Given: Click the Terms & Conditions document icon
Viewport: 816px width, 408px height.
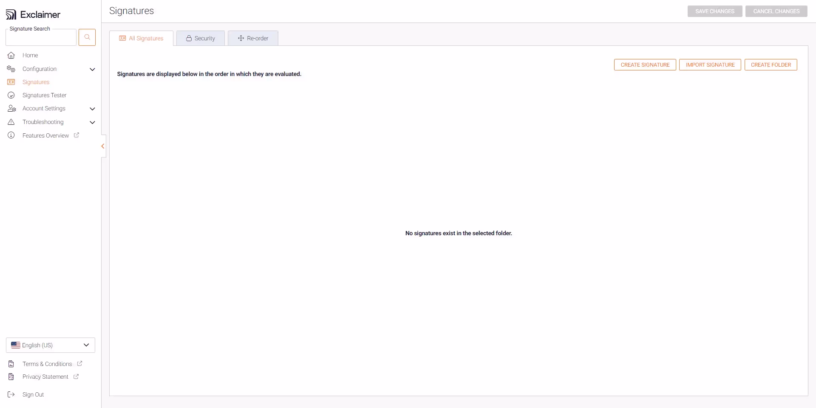Looking at the screenshot, I should 11,364.
